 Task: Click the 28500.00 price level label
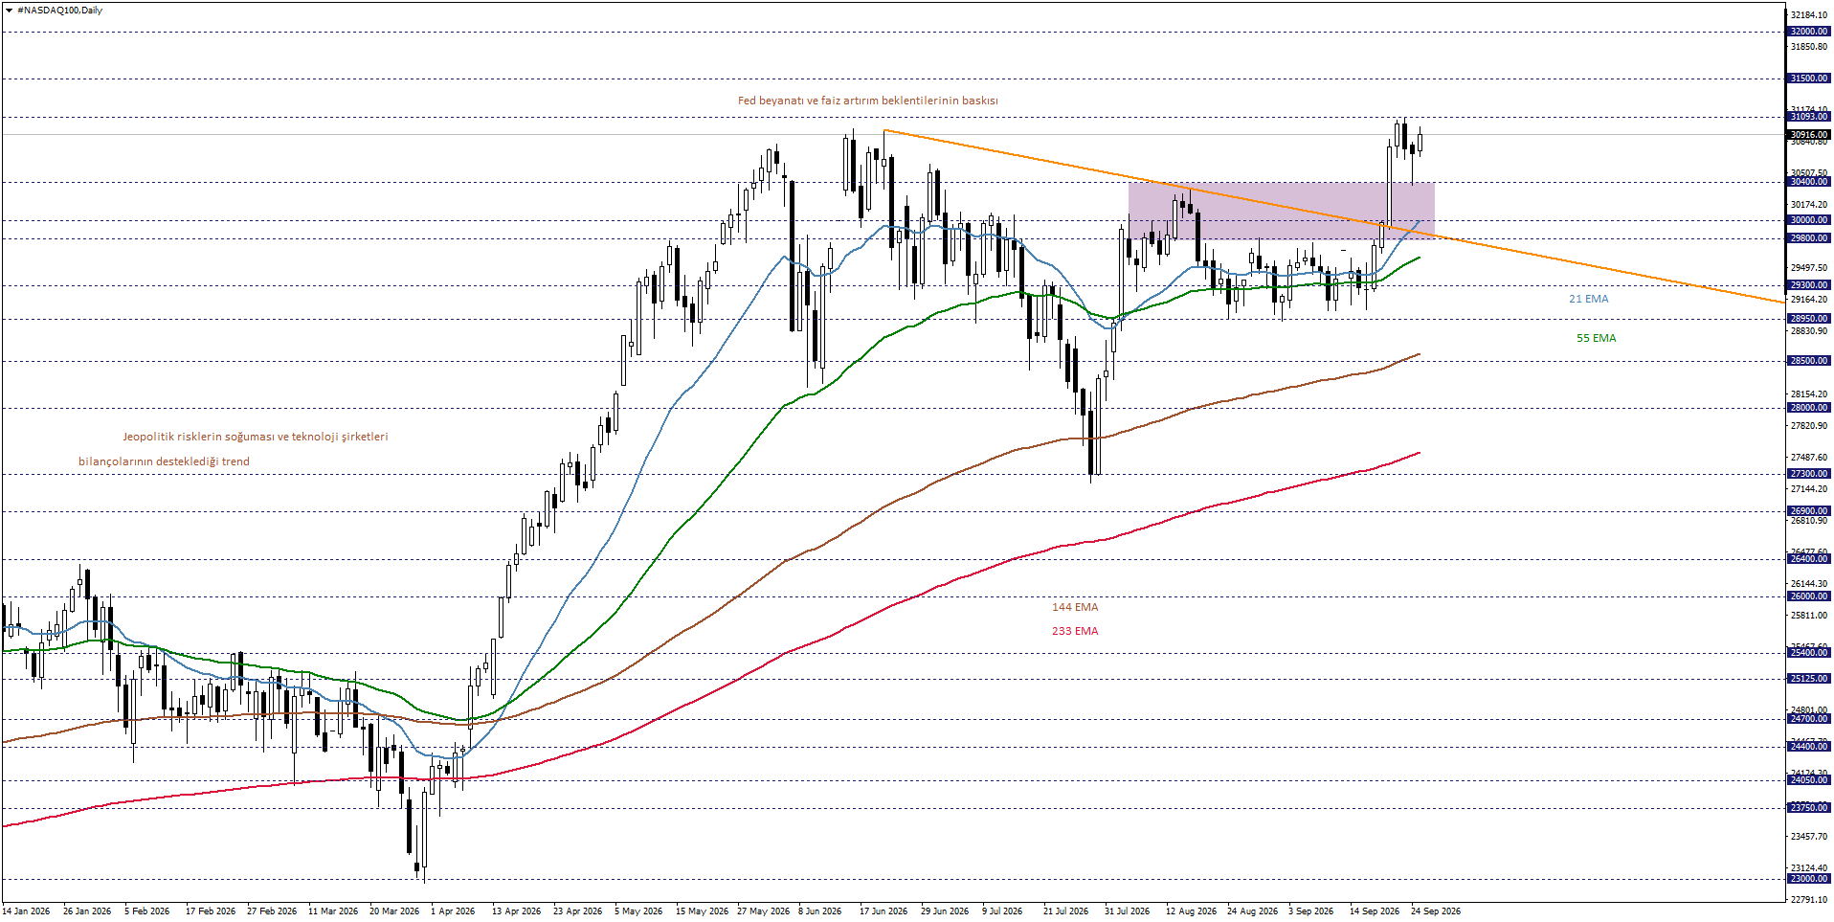pos(1808,361)
